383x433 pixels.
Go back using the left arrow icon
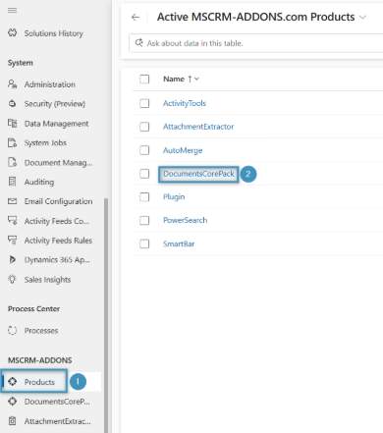coord(136,17)
